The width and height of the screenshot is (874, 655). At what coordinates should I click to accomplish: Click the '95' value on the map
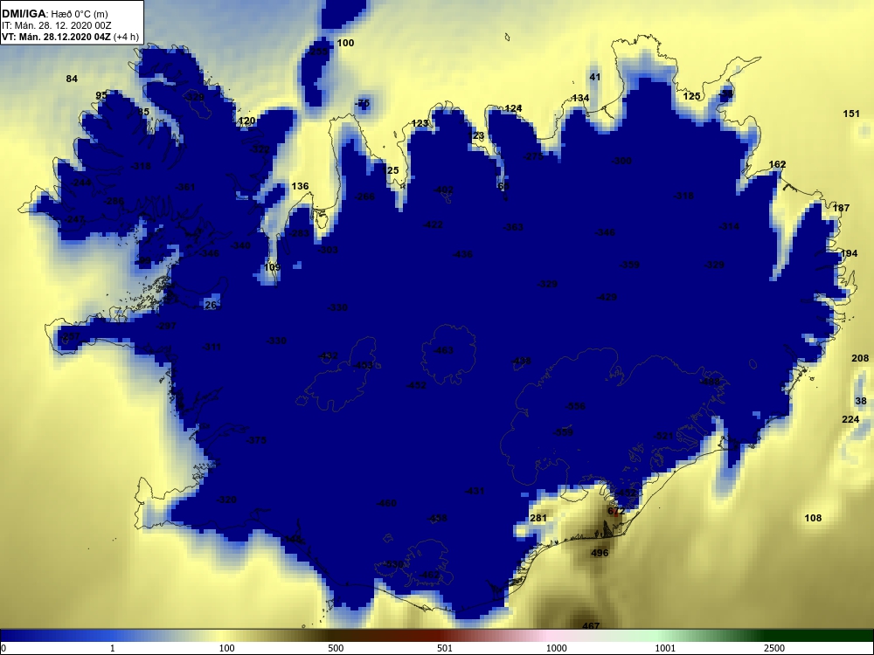click(x=101, y=95)
